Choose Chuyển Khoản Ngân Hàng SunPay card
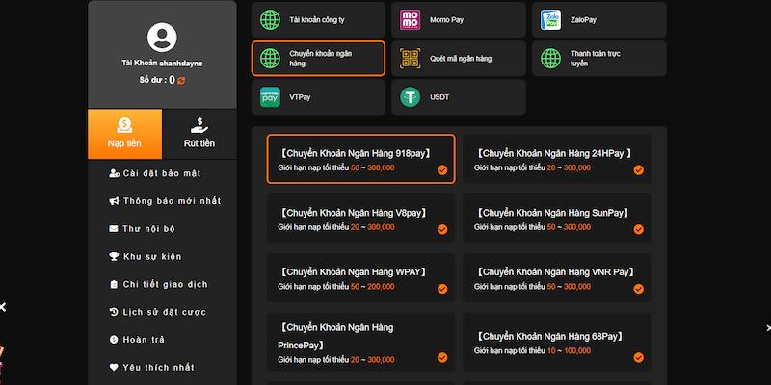This screenshot has height=385, width=771. (x=557, y=218)
